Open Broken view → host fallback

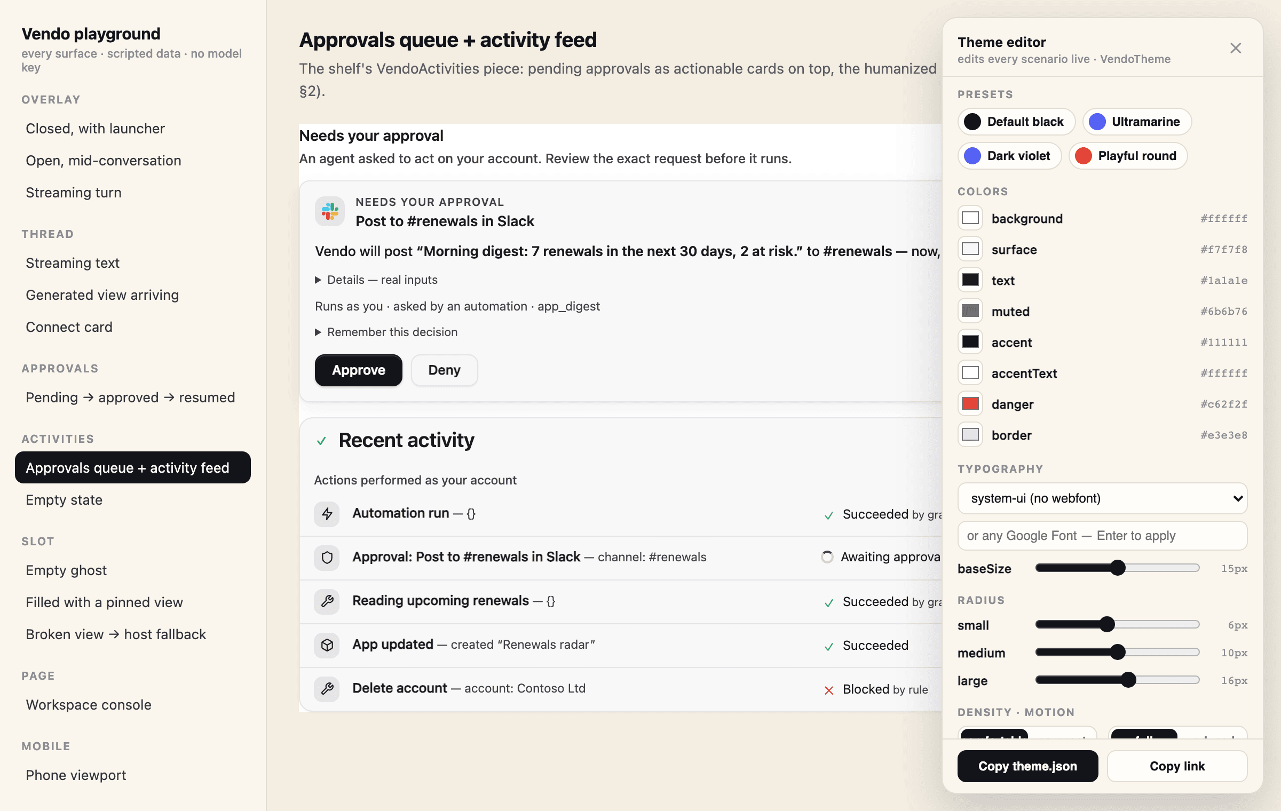[133, 634]
